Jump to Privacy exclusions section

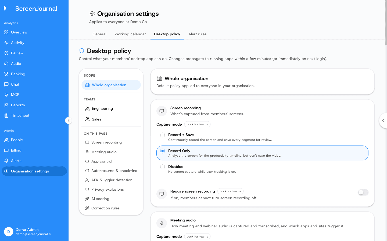coord(111,189)
